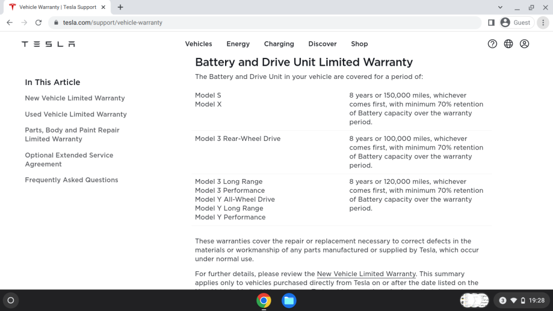Reload the warranty page
Screen dimensions: 553x311
(39, 23)
